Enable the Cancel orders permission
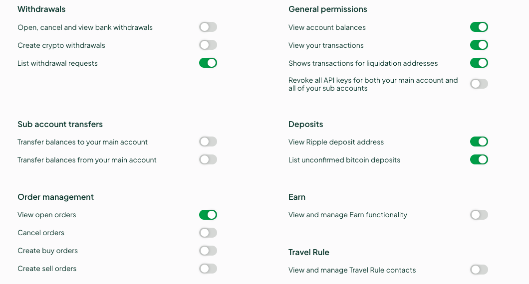The width and height of the screenshot is (529, 284). 208,233
